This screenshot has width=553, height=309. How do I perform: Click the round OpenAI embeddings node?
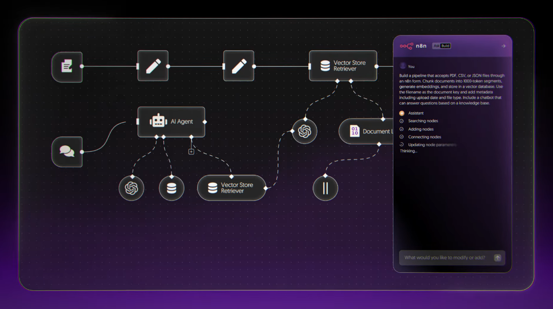[304, 131]
